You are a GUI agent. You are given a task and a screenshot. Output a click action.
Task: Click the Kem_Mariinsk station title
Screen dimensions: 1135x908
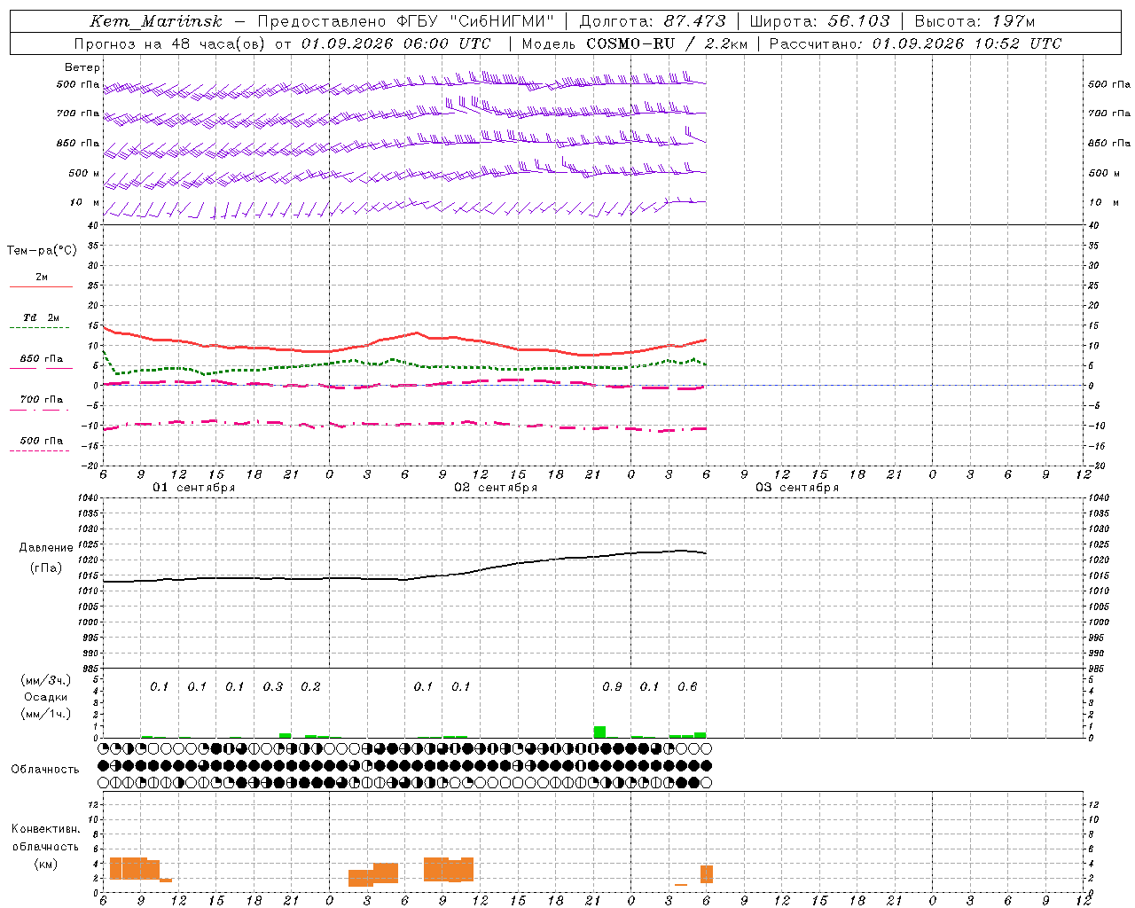point(156,21)
